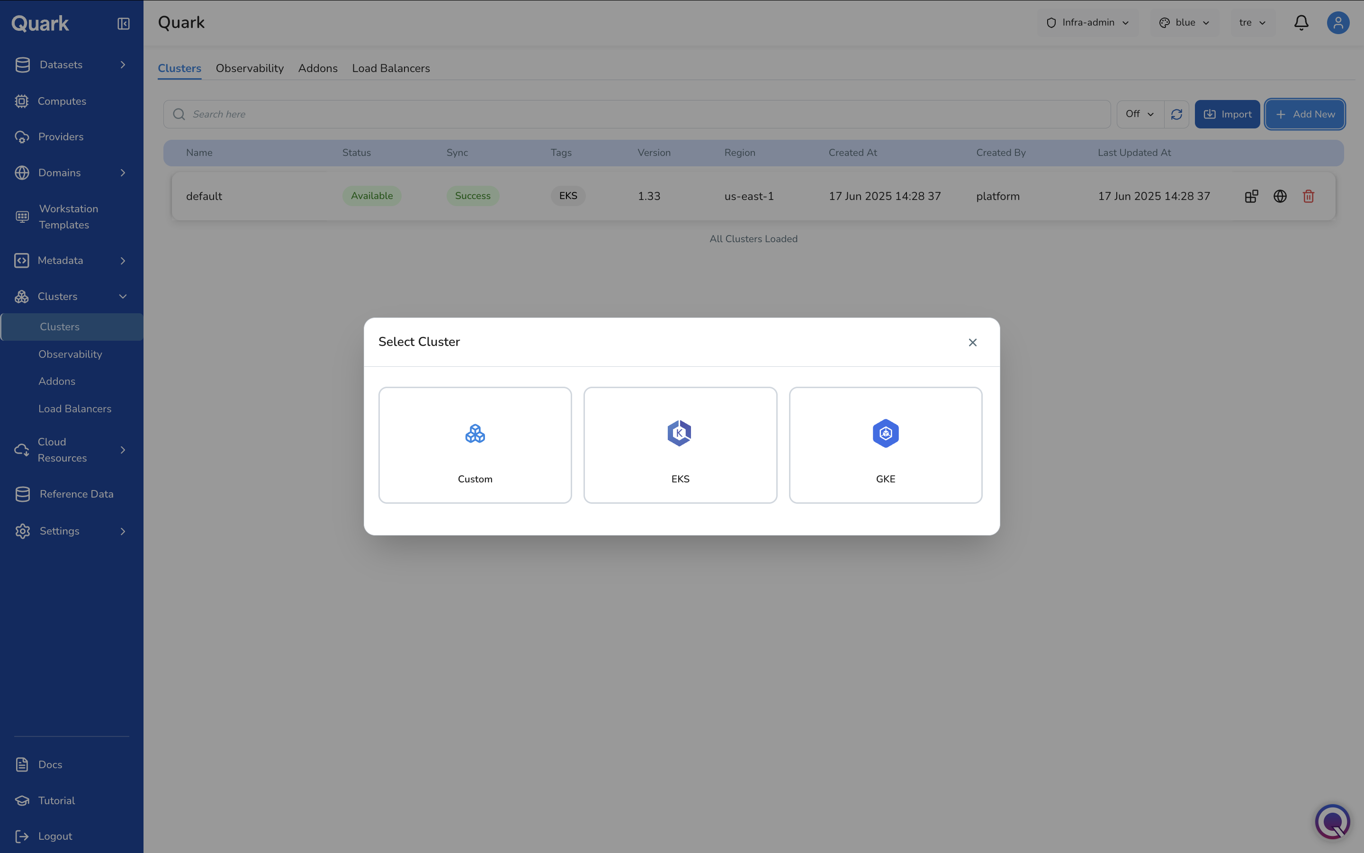This screenshot has height=853, width=1364.
Task: Open the chat assistant bubble
Action: (x=1332, y=821)
